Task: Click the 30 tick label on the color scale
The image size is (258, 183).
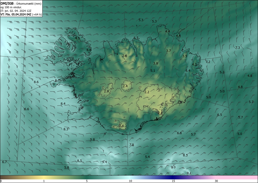Action: point(216,181)
